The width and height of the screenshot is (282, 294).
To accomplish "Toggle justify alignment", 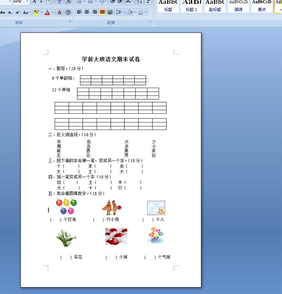I will (102, 12).
